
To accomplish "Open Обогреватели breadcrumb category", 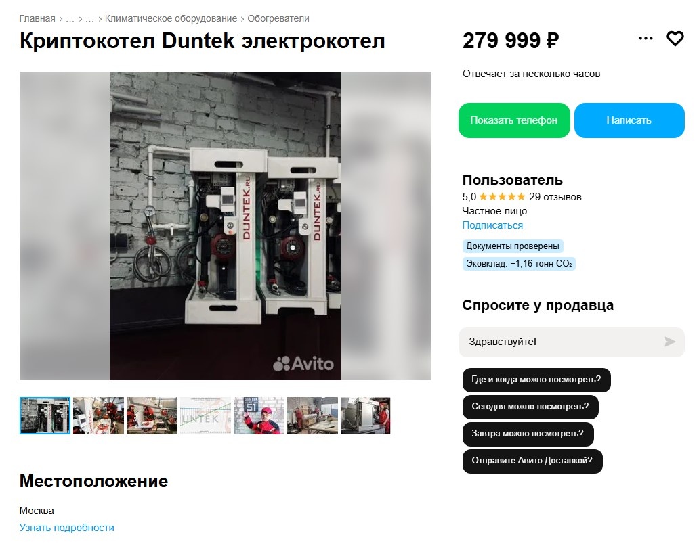I will click(x=278, y=18).
